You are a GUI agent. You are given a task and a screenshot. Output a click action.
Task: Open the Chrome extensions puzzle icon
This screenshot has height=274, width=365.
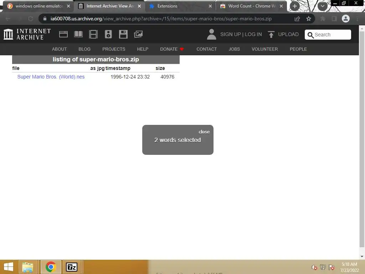pos(323,19)
